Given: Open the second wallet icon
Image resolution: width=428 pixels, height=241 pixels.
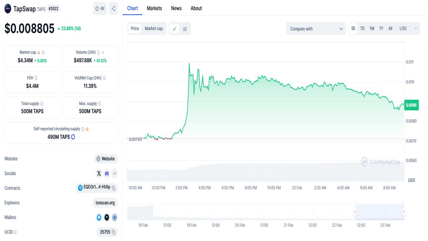Looking at the screenshot, I should click(x=107, y=218).
